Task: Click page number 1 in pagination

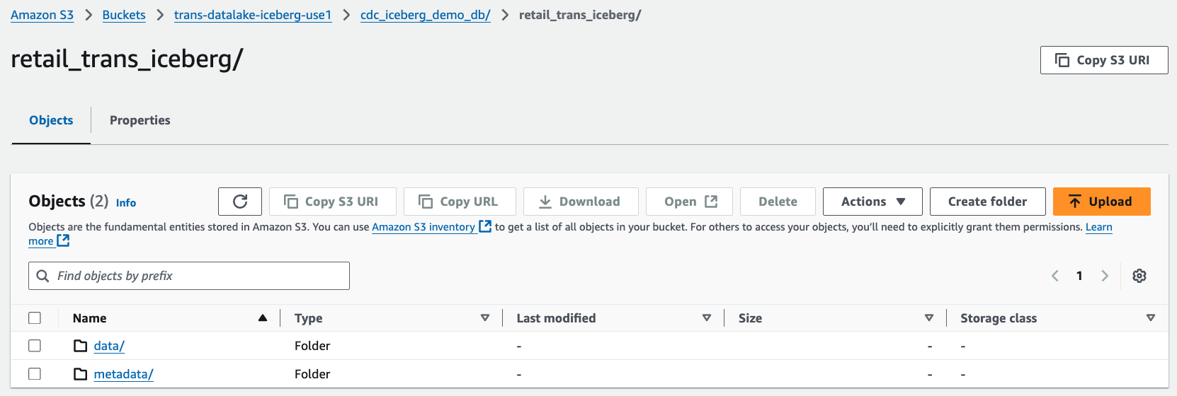Action: tap(1079, 276)
